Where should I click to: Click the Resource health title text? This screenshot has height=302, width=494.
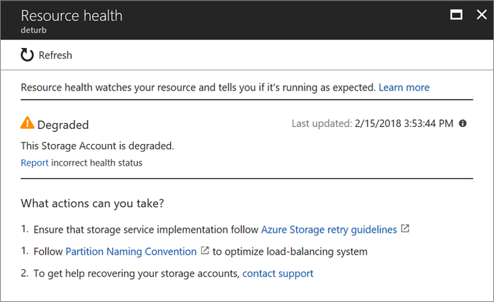pyautogui.click(x=72, y=15)
